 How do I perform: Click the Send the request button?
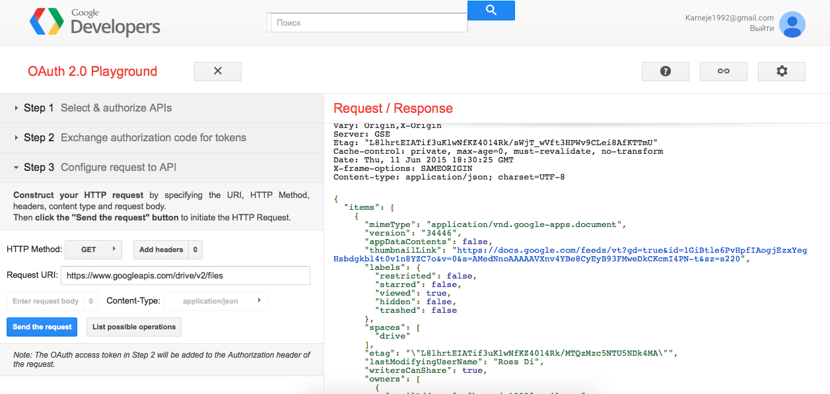42,327
